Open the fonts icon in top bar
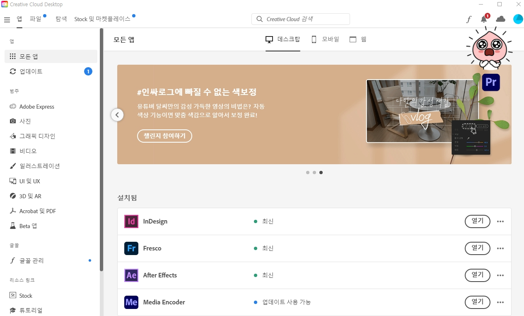The image size is (524, 316). [469, 19]
